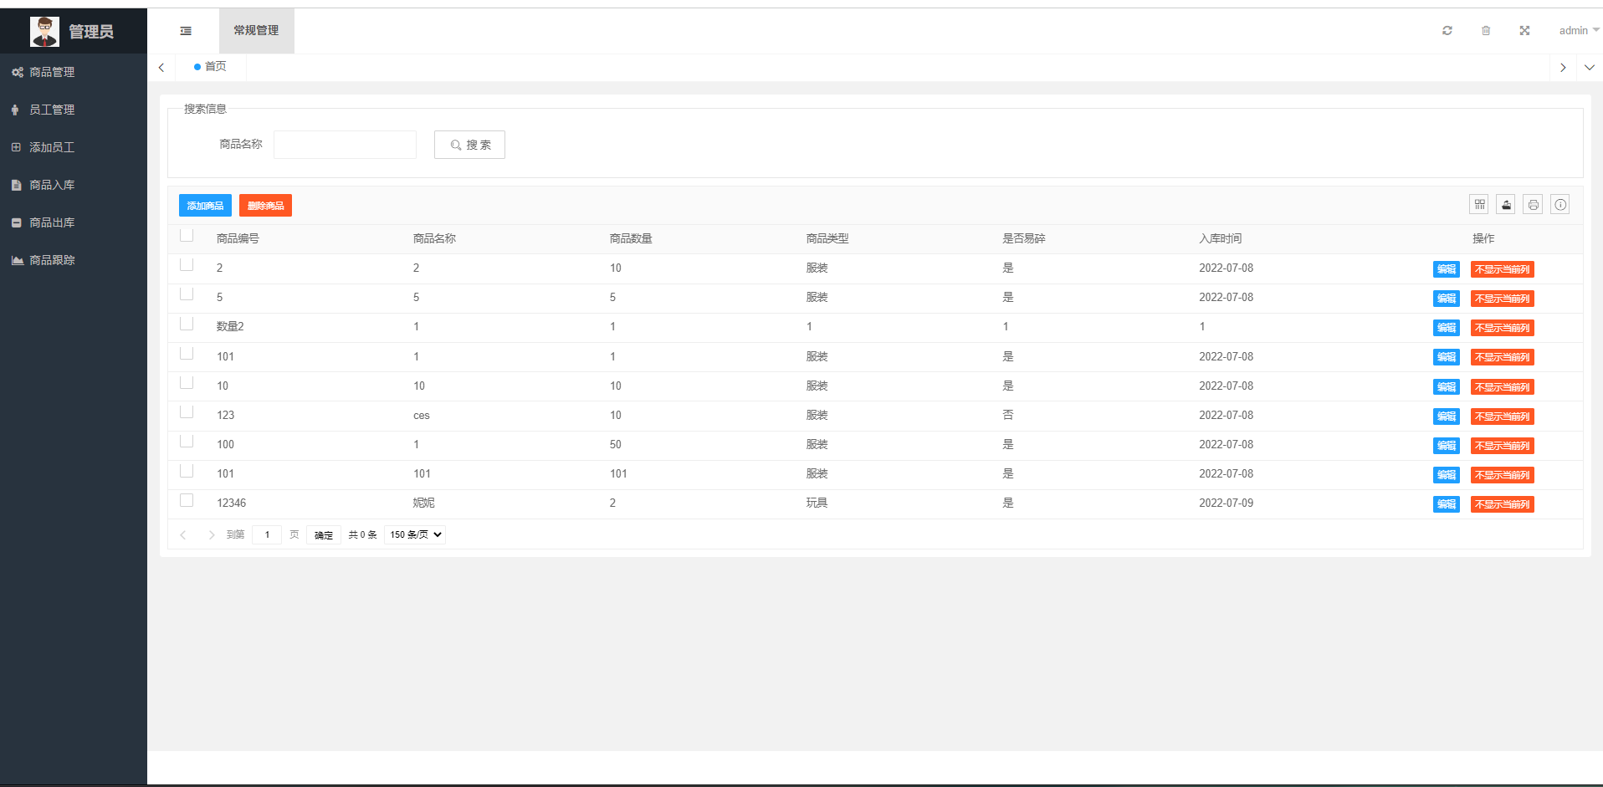
Task: Click the 是否易碎 column header
Action: point(1024,239)
